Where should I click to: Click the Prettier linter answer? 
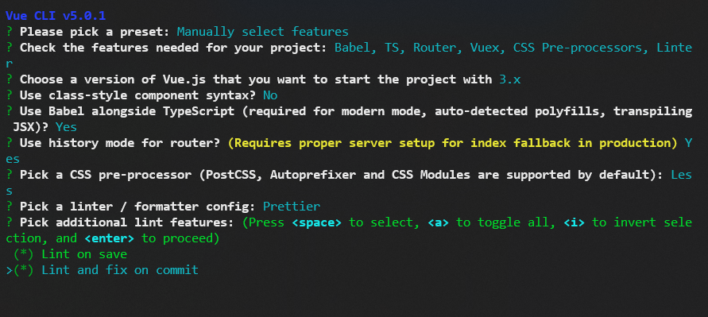(292, 207)
